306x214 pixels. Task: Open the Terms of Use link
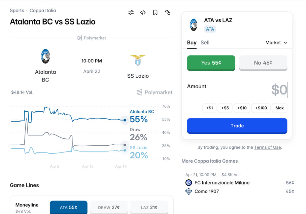[267, 147]
